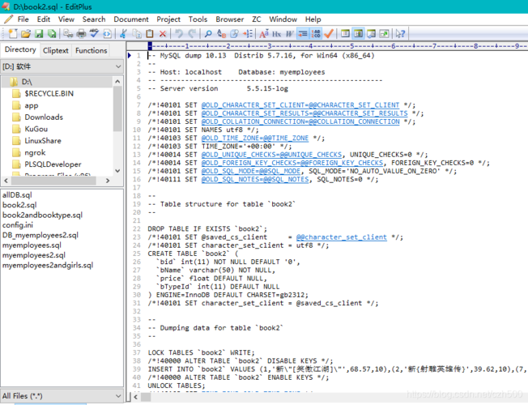Click the Open file folder icon
Screen dimensions: 528x405
(x=25, y=34)
